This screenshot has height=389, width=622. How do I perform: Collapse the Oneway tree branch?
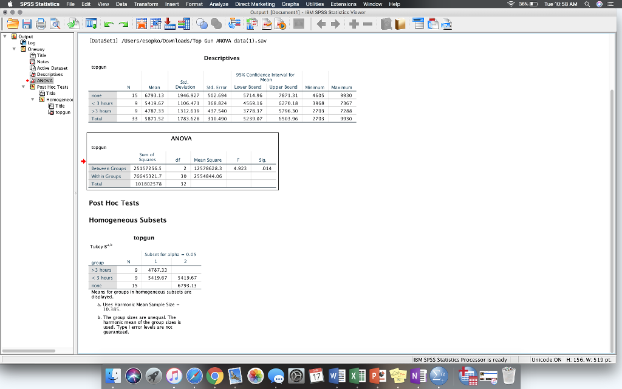[14, 49]
